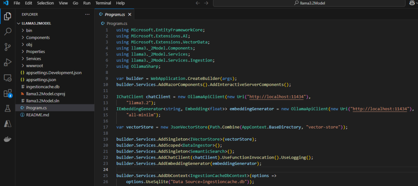Open llama3.2Model.csproj file
The width and height of the screenshot is (418, 186).
[46, 94]
